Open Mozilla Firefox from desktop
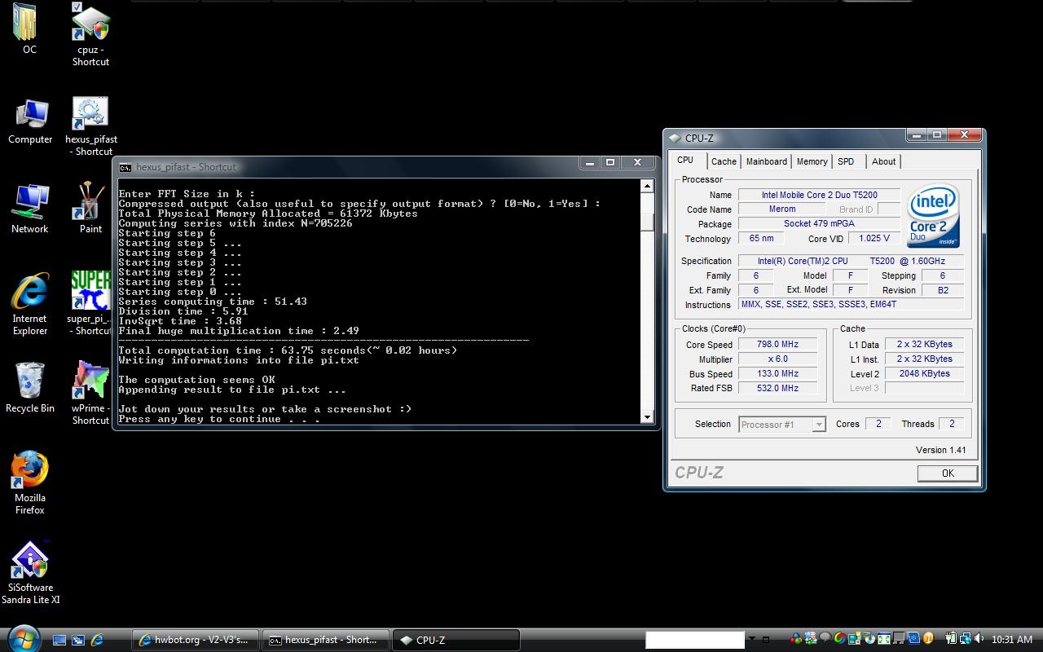1043x652 pixels. [x=30, y=482]
